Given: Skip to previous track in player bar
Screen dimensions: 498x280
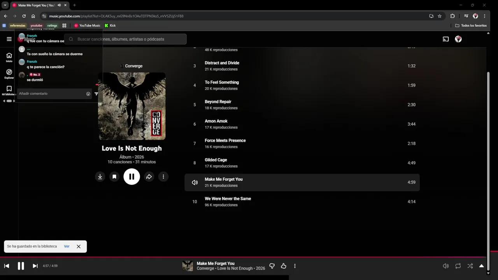Looking at the screenshot, I should pos(7,266).
